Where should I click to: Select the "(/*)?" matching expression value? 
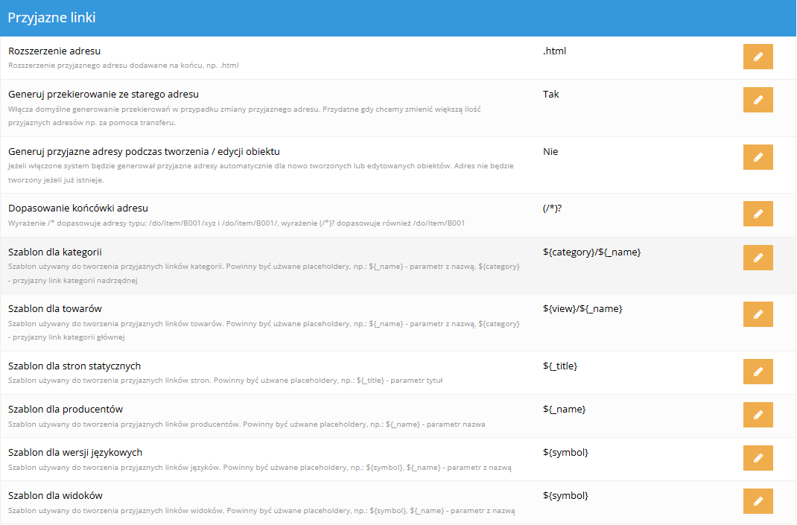tap(552, 208)
